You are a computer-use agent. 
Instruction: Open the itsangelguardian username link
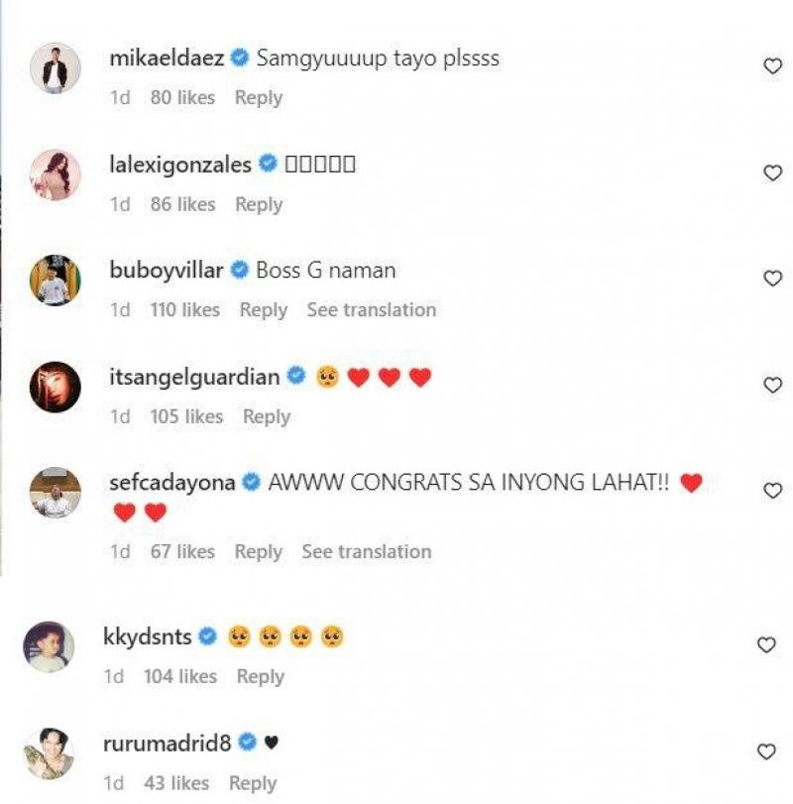pos(194,377)
